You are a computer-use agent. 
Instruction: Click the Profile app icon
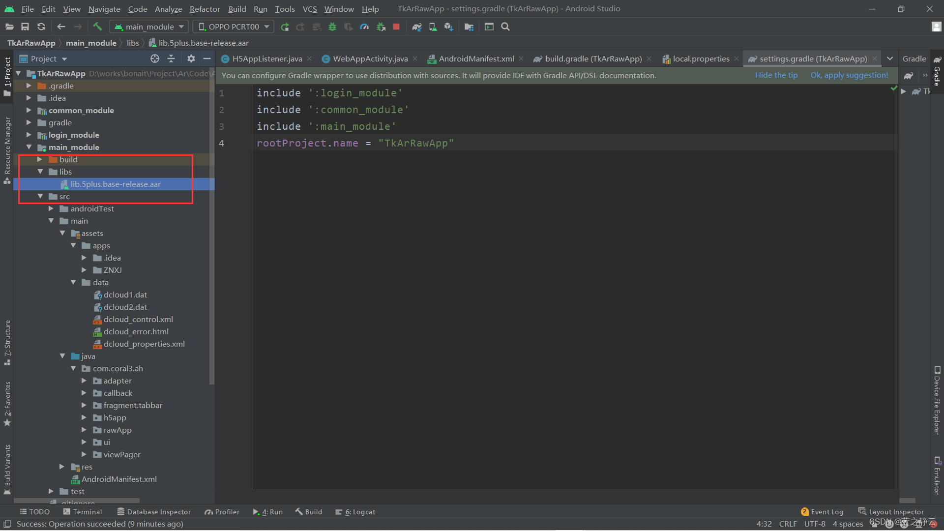(x=365, y=27)
